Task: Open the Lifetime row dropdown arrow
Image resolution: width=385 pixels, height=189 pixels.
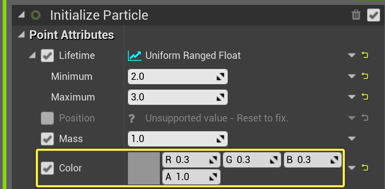Action: click(352, 55)
